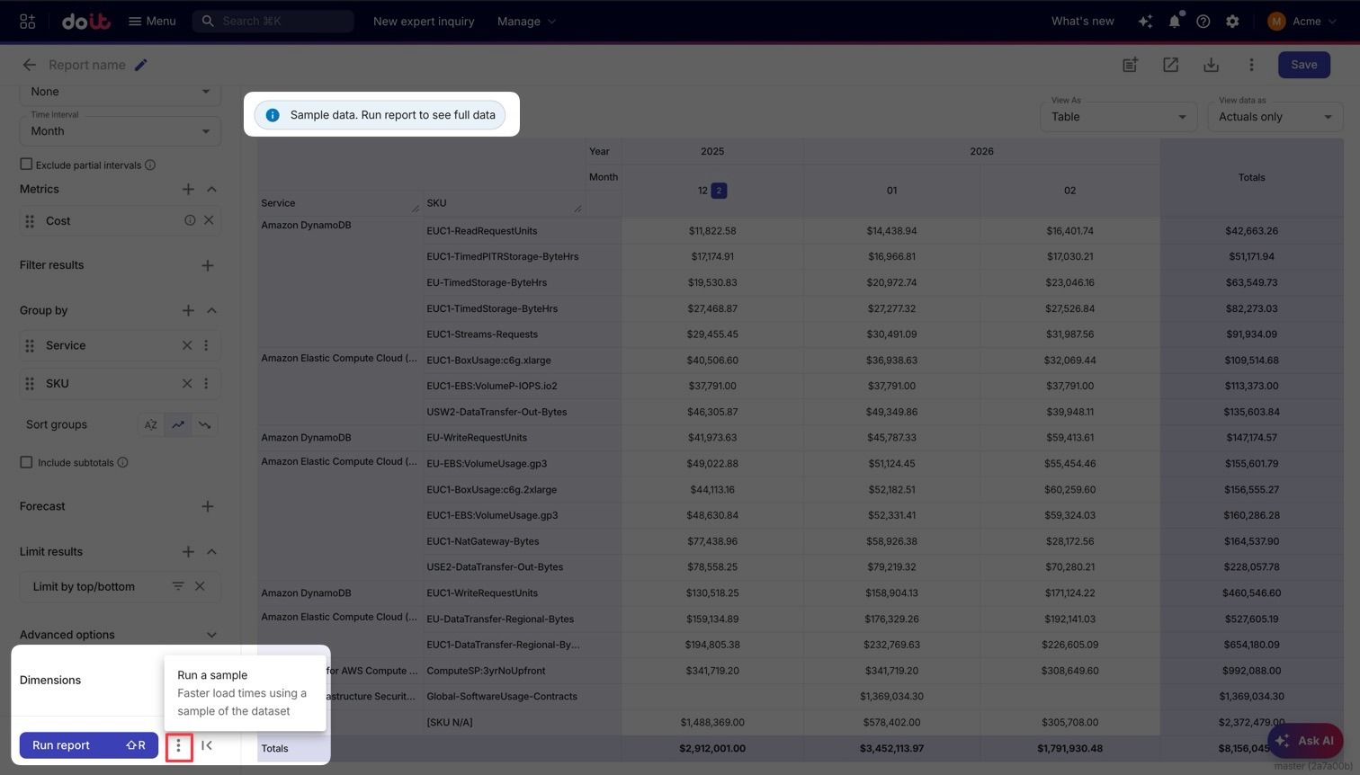Go back with the arrow icon
The height and width of the screenshot is (775, 1360).
click(29, 65)
